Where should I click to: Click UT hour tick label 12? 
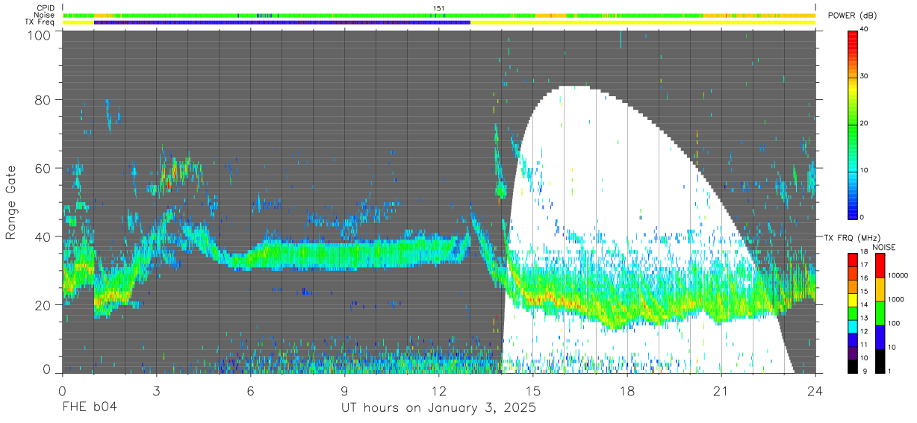(439, 391)
